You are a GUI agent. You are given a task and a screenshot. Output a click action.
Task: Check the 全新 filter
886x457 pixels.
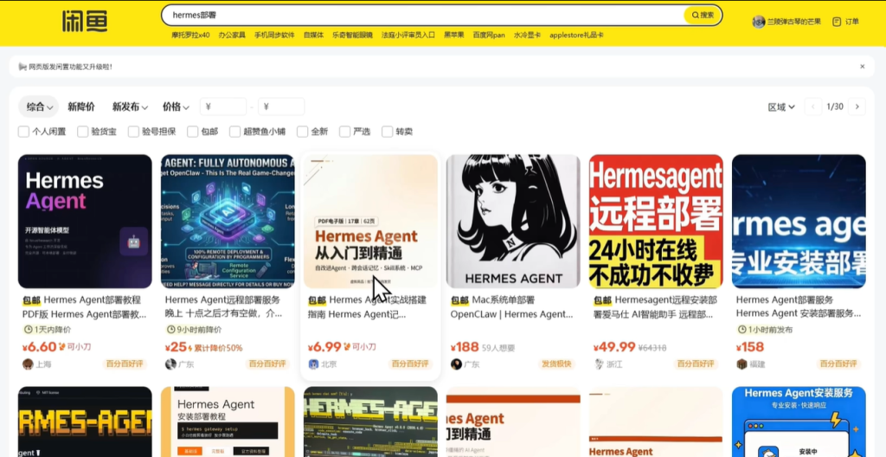[302, 132]
